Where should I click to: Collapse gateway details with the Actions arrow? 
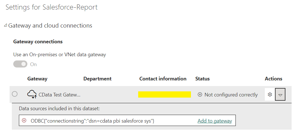(x=280, y=95)
